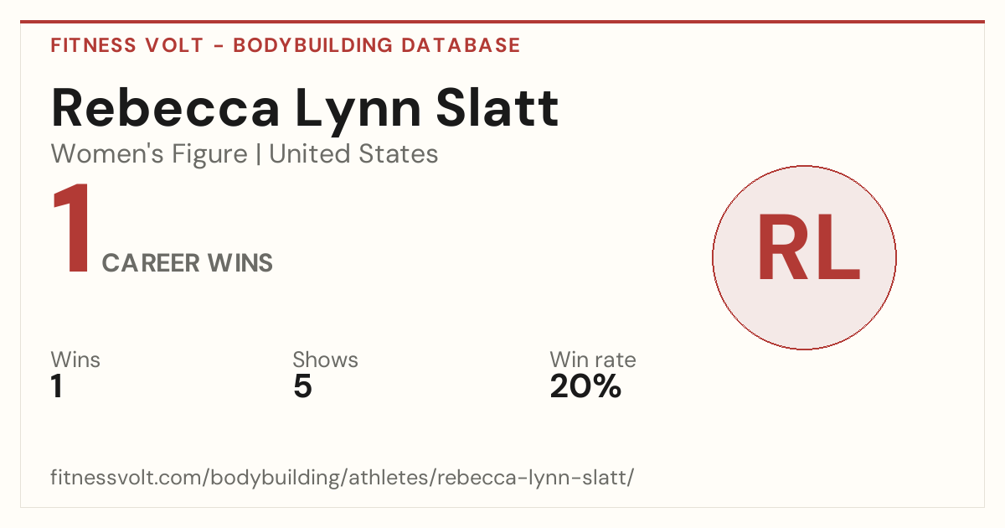Click the Women's Figure division text
This screenshot has height=528, width=1005.
click(x=149, y=154)
